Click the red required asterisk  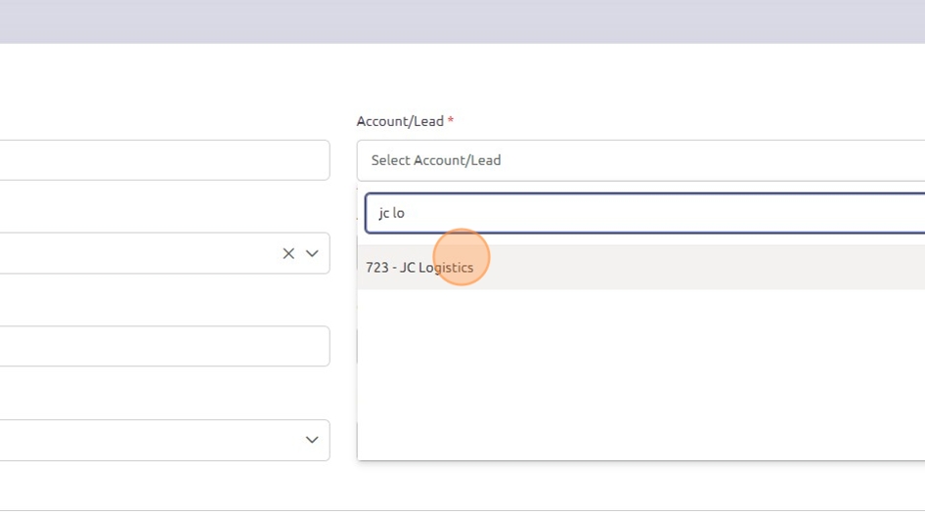point(451,121)
